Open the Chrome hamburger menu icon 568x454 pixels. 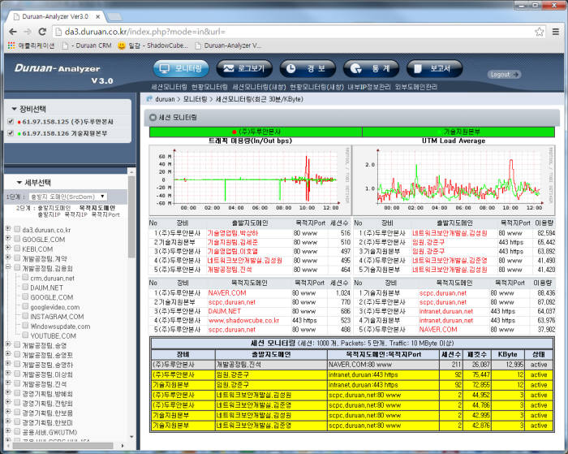(556, 31)
